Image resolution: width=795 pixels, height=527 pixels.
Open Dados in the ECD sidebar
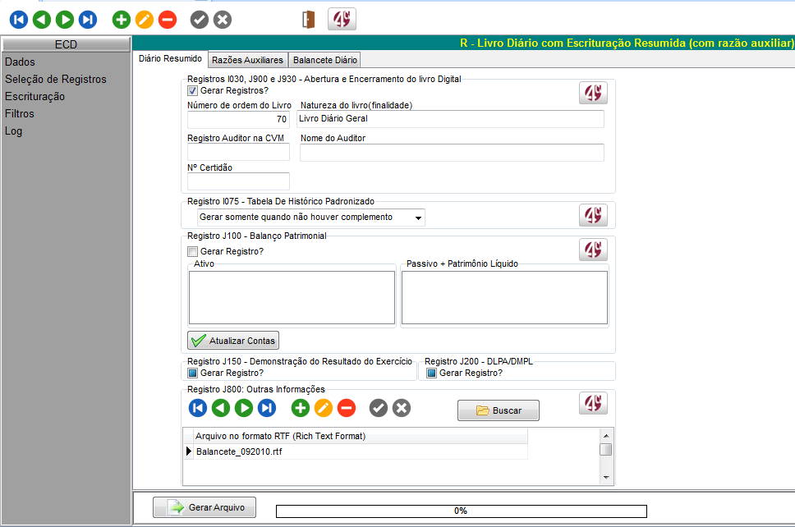(21, 62)
